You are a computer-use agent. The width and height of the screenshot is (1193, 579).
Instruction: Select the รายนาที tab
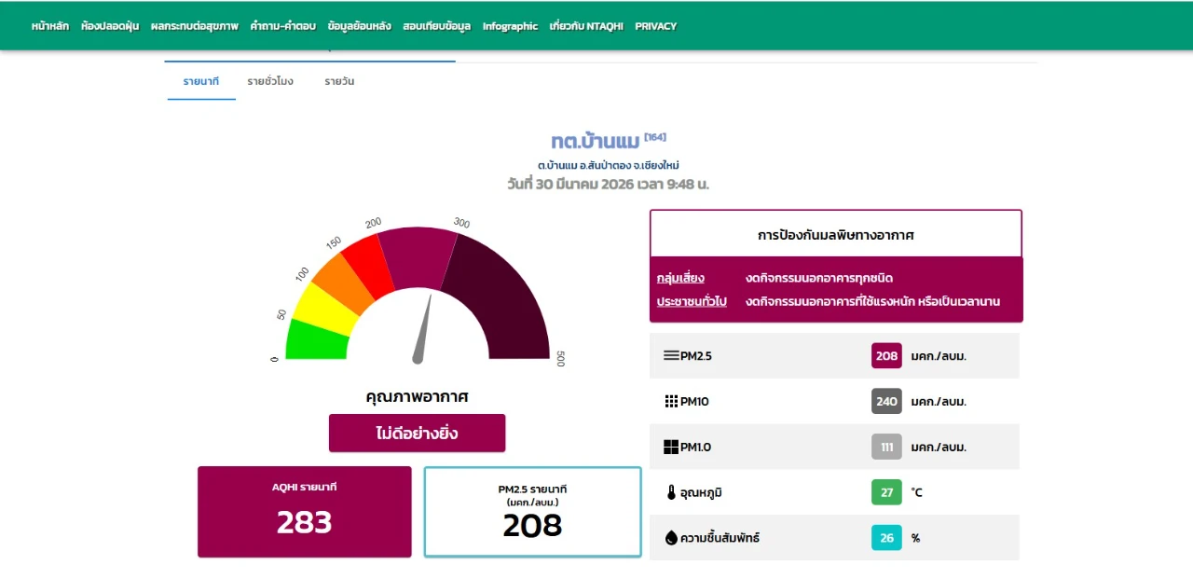pos(201,81)
